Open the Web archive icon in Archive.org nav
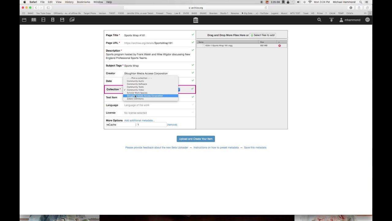392x221 pixels. click(24, 20)
